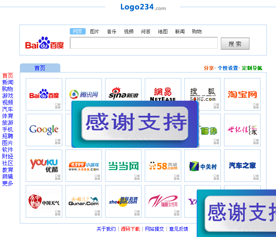Image resolution: width=276 pixels, height=237 pixels.
Task: Click the small grid icon on the Youku tile
Action: 57,177
